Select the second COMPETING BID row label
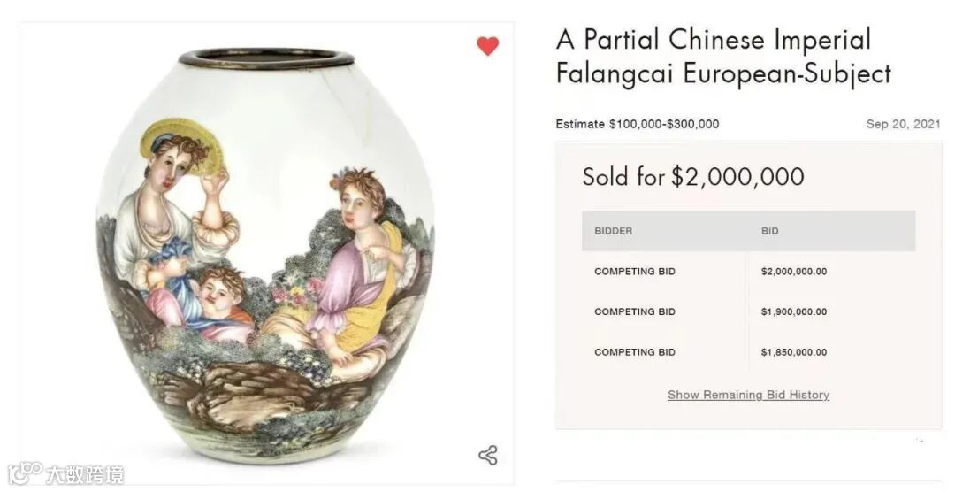The image size is (955, 492). (x=634, y=311)
